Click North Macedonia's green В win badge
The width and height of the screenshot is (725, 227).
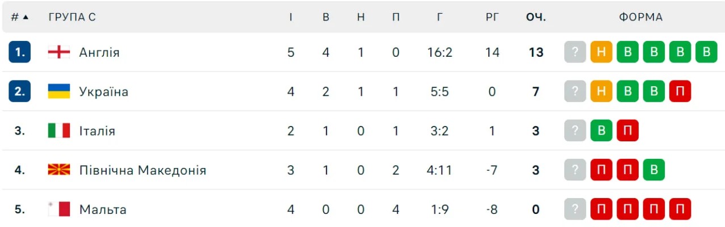point(653,170)
